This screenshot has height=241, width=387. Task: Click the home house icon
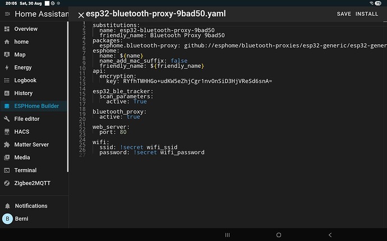pyautogui.click(x=7, y=42)
